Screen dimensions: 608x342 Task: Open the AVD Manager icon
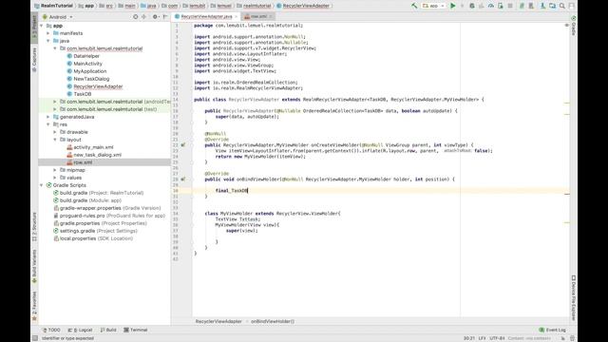532,6
